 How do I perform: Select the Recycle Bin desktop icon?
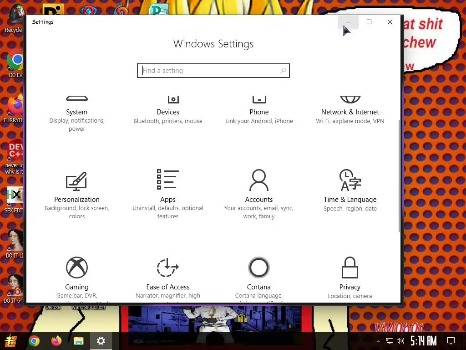(x=13, y=18)
